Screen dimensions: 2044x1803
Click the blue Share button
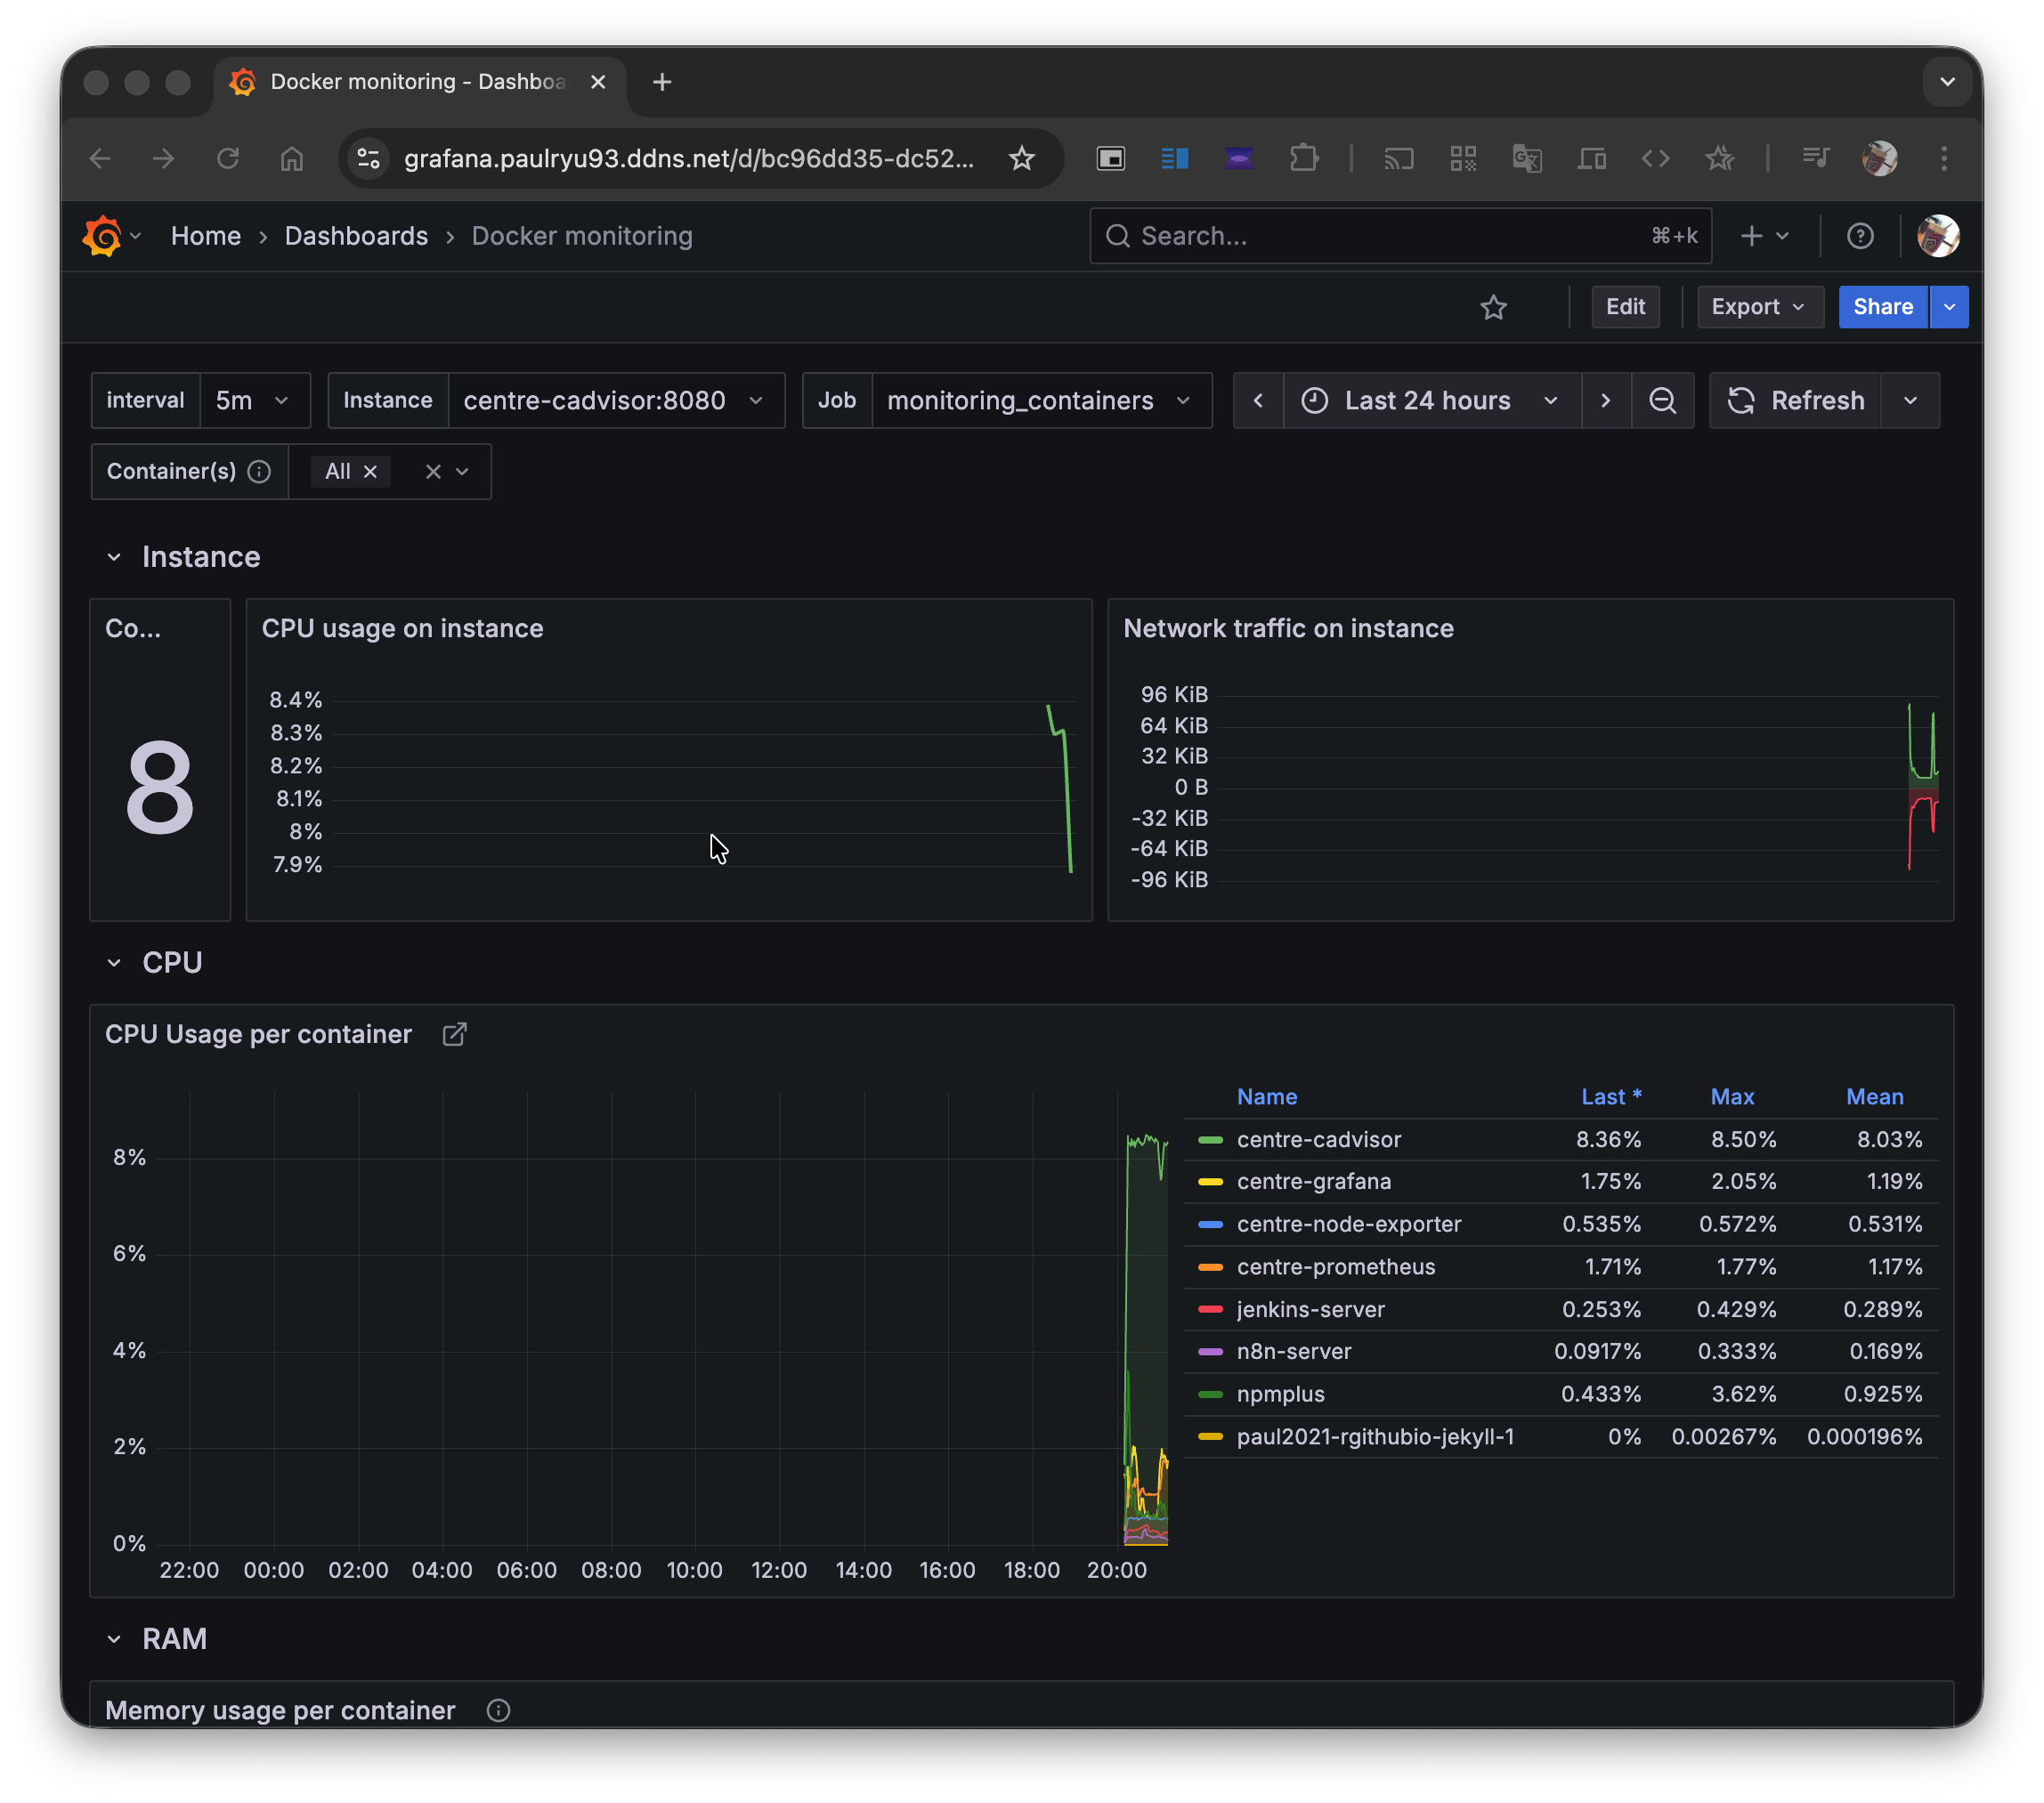coord(1882,307)
